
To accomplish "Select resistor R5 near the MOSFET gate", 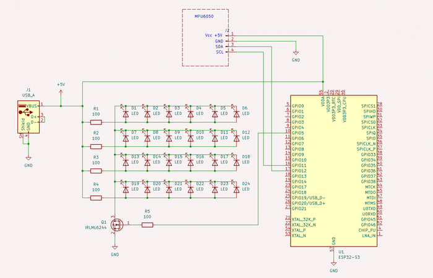I will (147, 225).
